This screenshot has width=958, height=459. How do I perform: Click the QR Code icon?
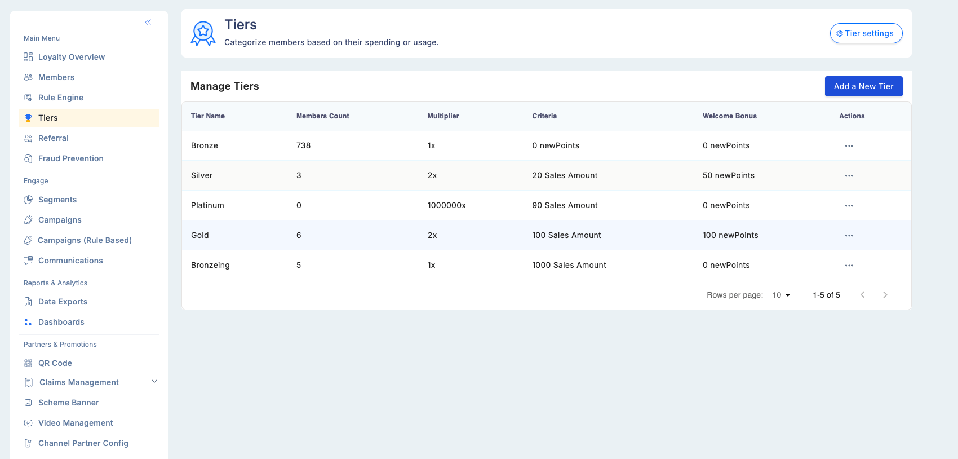pos(28,363)
